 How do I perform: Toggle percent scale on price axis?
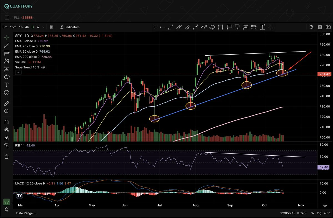pyautogui.click(x=312, y=213)
